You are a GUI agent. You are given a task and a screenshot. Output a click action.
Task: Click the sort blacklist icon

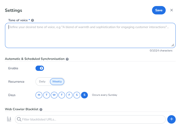pyautogui.click(x=9, y=119)
